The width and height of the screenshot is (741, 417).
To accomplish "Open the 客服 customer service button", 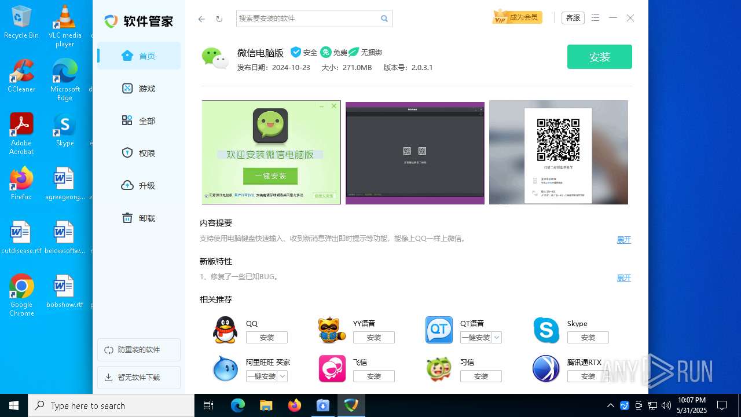I will pyautogui.click(x=573, y=18).
